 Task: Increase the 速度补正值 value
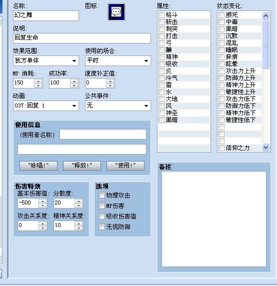[110, 81]
